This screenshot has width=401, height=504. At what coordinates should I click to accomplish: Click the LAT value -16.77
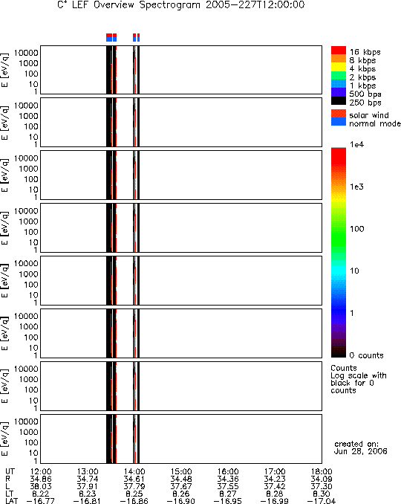click(40, 501)
